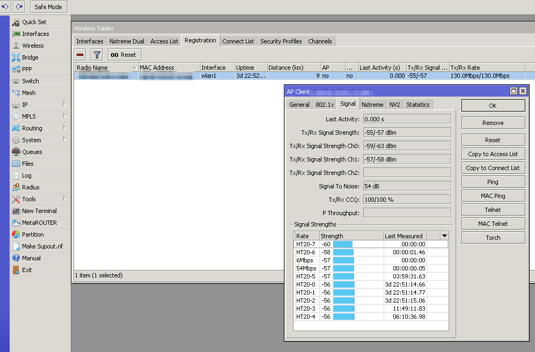Open the Last Measured column dropdown
The image size is (535, 352).
point(444,236)
